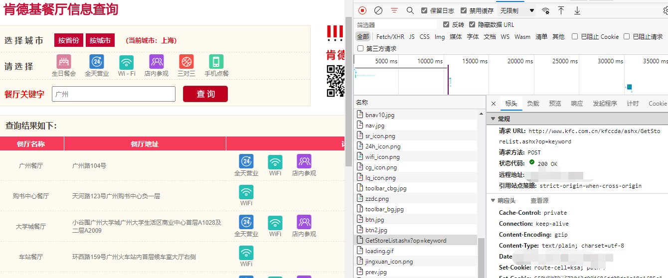Click the KFC QR code image

335,81
